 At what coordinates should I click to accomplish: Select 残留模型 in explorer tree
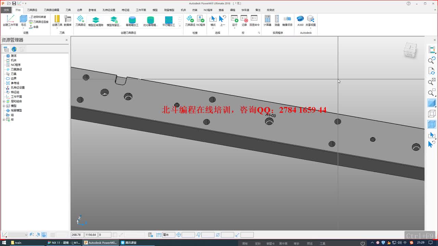pyautogui.click(x=16, y=110)
